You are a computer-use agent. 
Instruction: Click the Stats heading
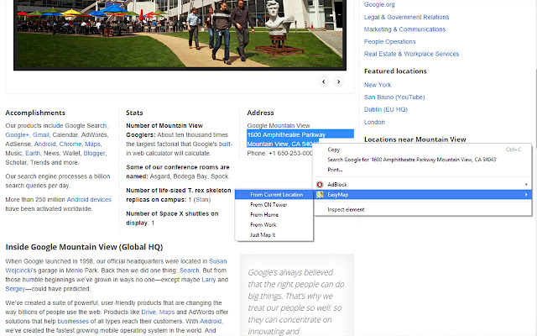pos(134,113)
